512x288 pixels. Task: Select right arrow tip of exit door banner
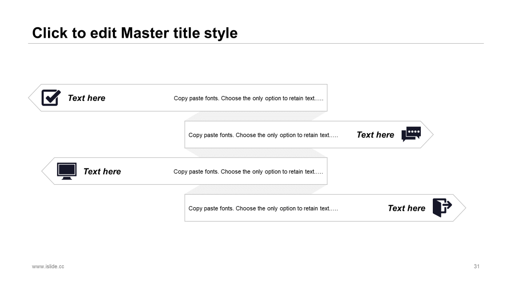click(461, 208)
